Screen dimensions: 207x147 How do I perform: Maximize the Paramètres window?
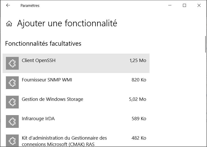(x=184, y=5)
